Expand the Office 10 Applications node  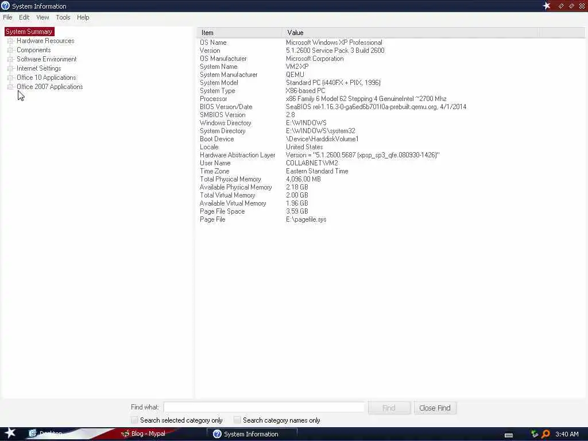click(10, 78)
